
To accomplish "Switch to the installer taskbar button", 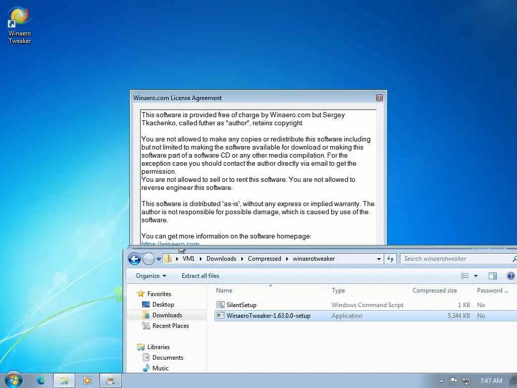I will pos(111,381).
